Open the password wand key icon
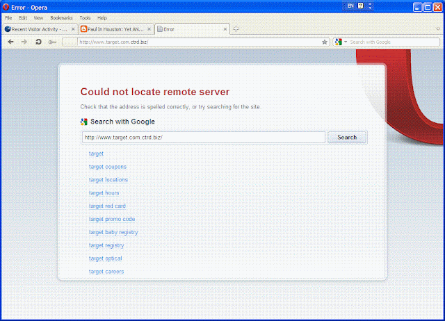Viewport: 445px width, 321px height. (52, 42)
